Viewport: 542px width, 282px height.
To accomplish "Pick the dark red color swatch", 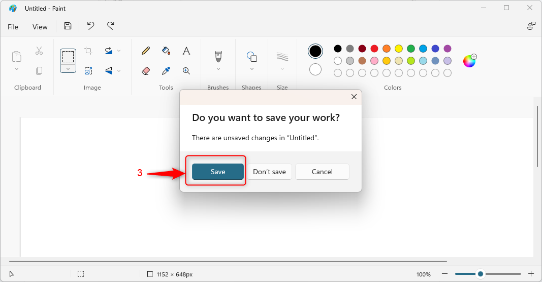I will pyautogui.click(x=362, y=49).
